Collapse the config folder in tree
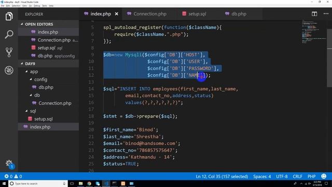 pos(31,79)
